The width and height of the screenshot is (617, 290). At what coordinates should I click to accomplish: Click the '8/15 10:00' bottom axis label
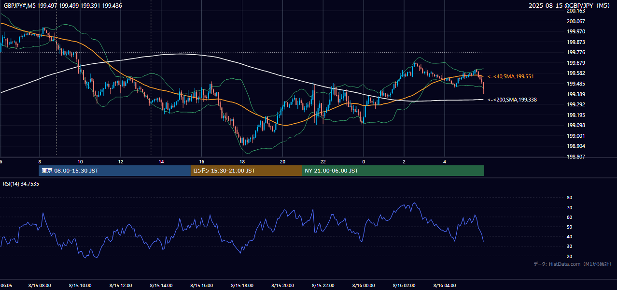coord(80,286)
